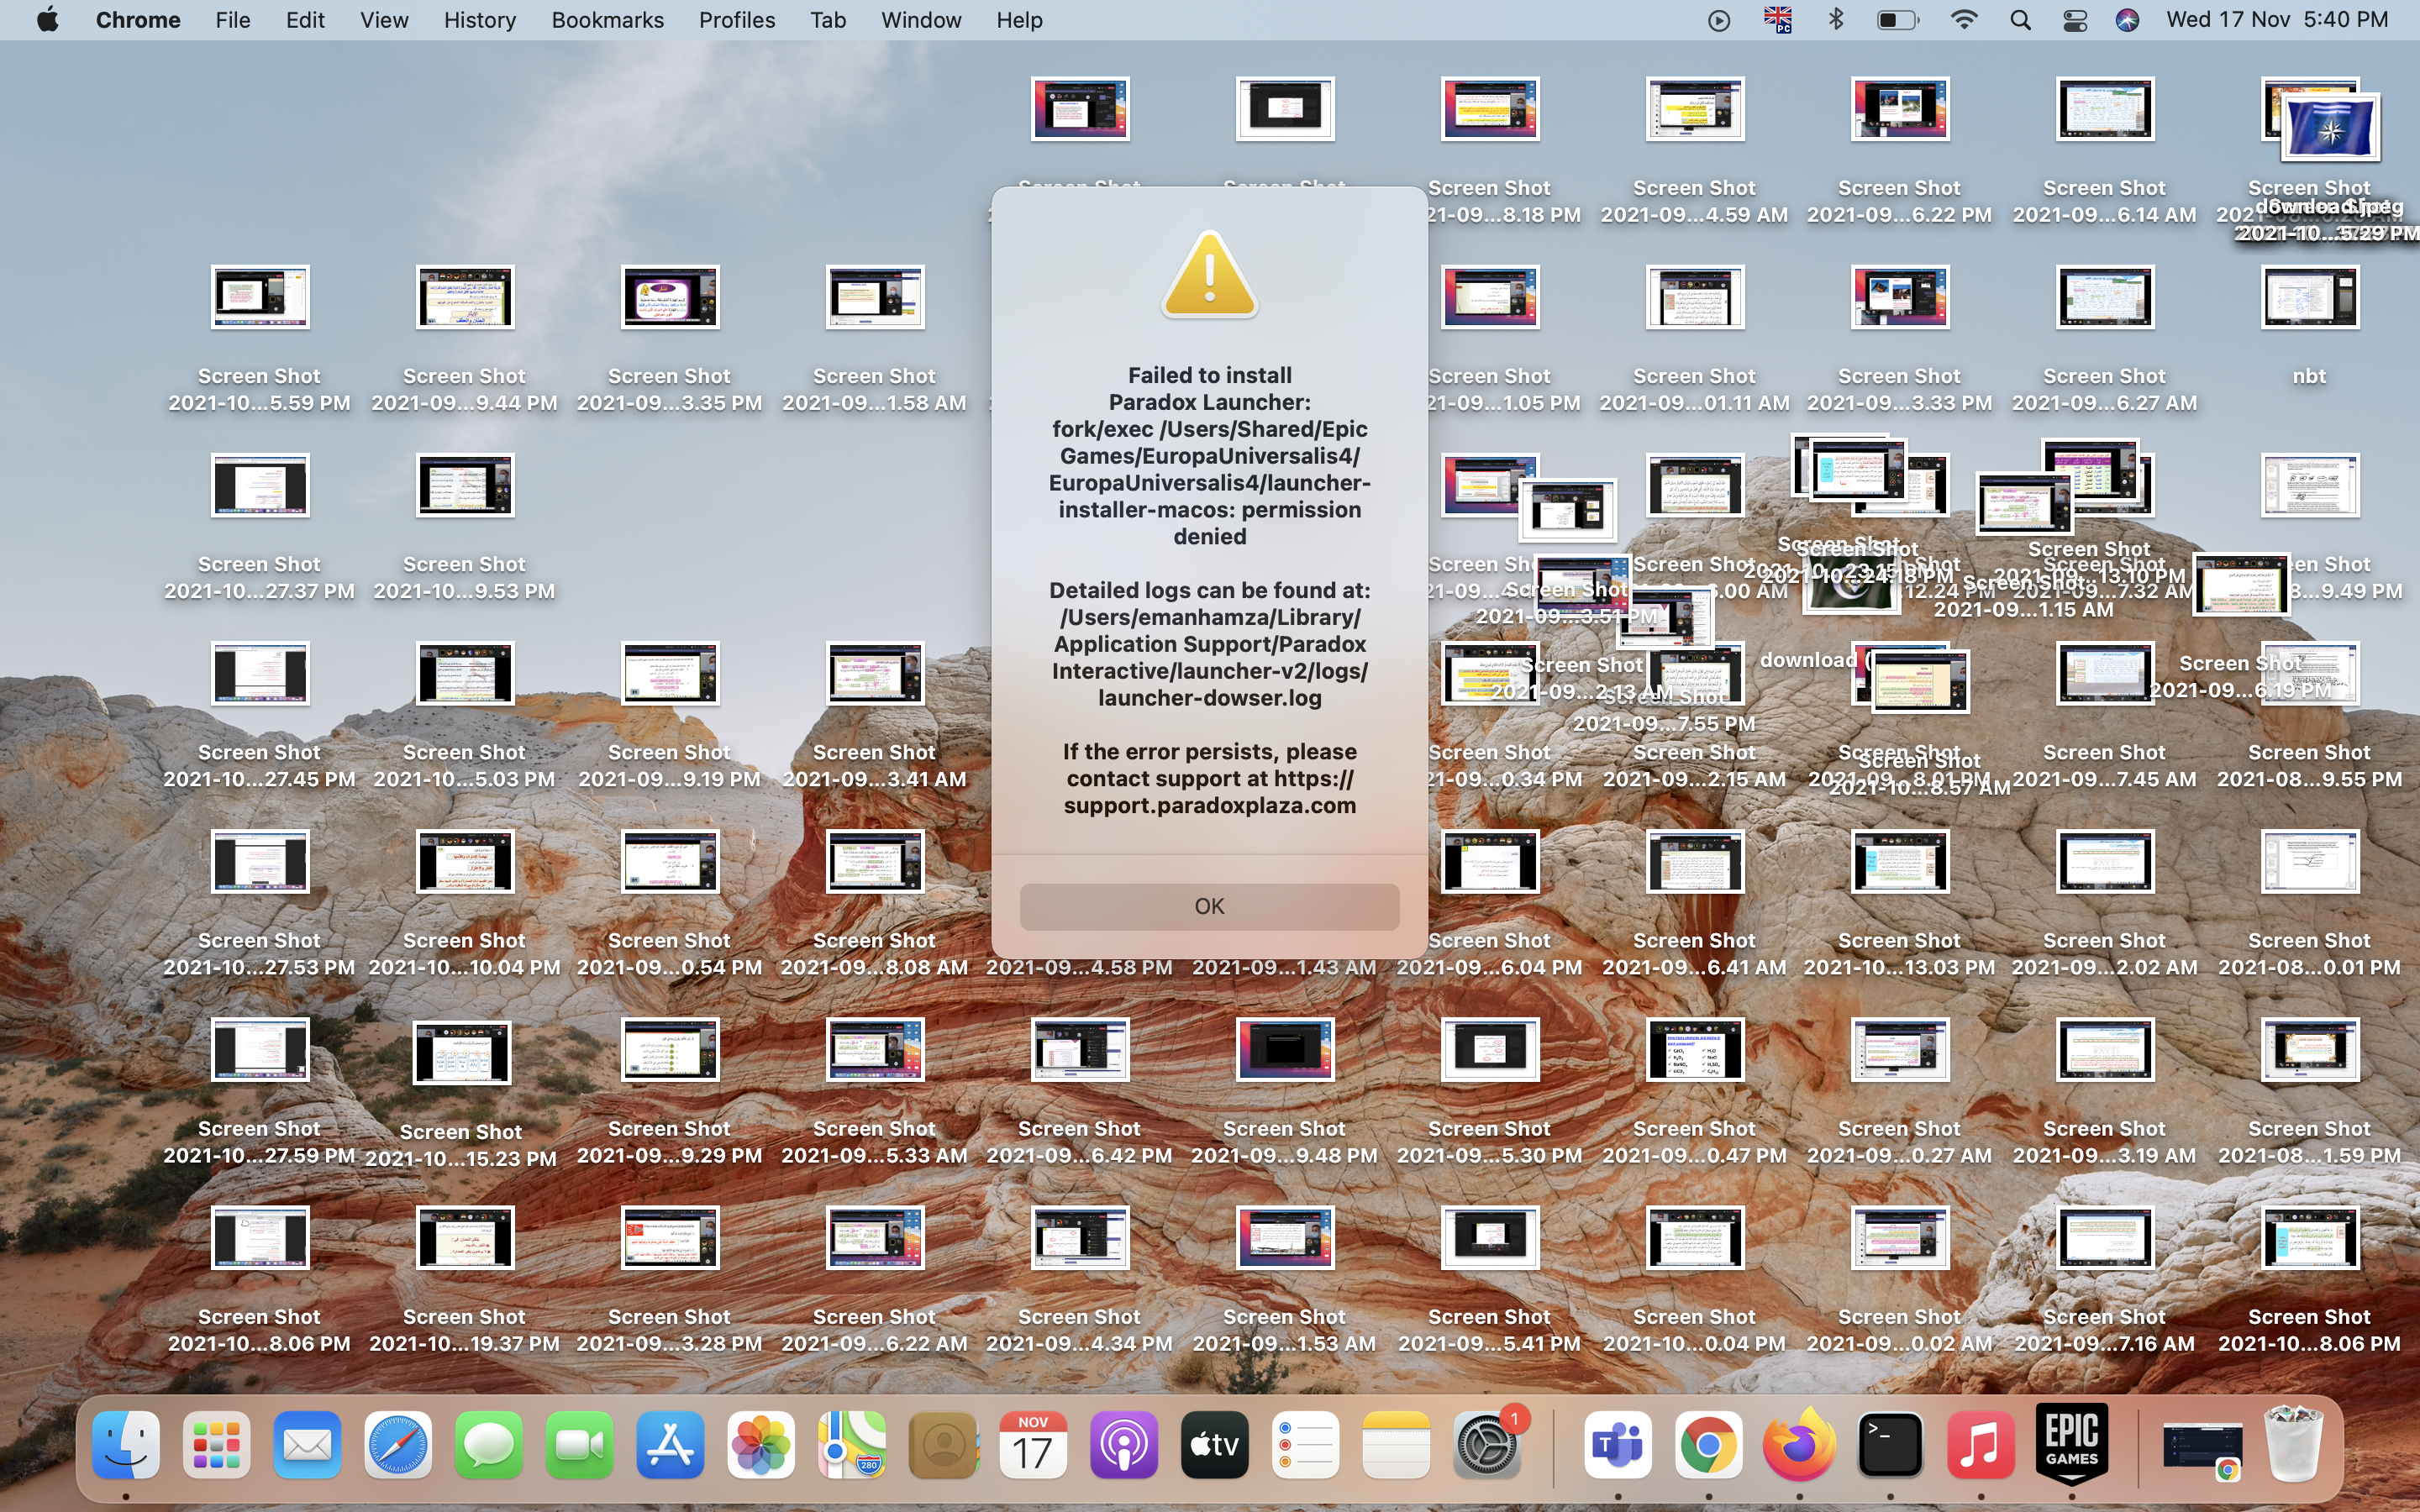Open Terminal from the Dock

point(1890,1445)
